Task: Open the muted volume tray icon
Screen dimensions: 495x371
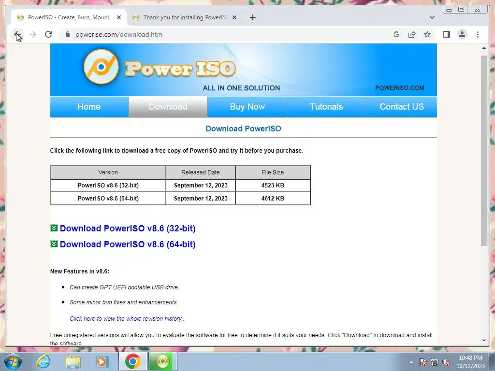Action: click(x=446, y=362)
